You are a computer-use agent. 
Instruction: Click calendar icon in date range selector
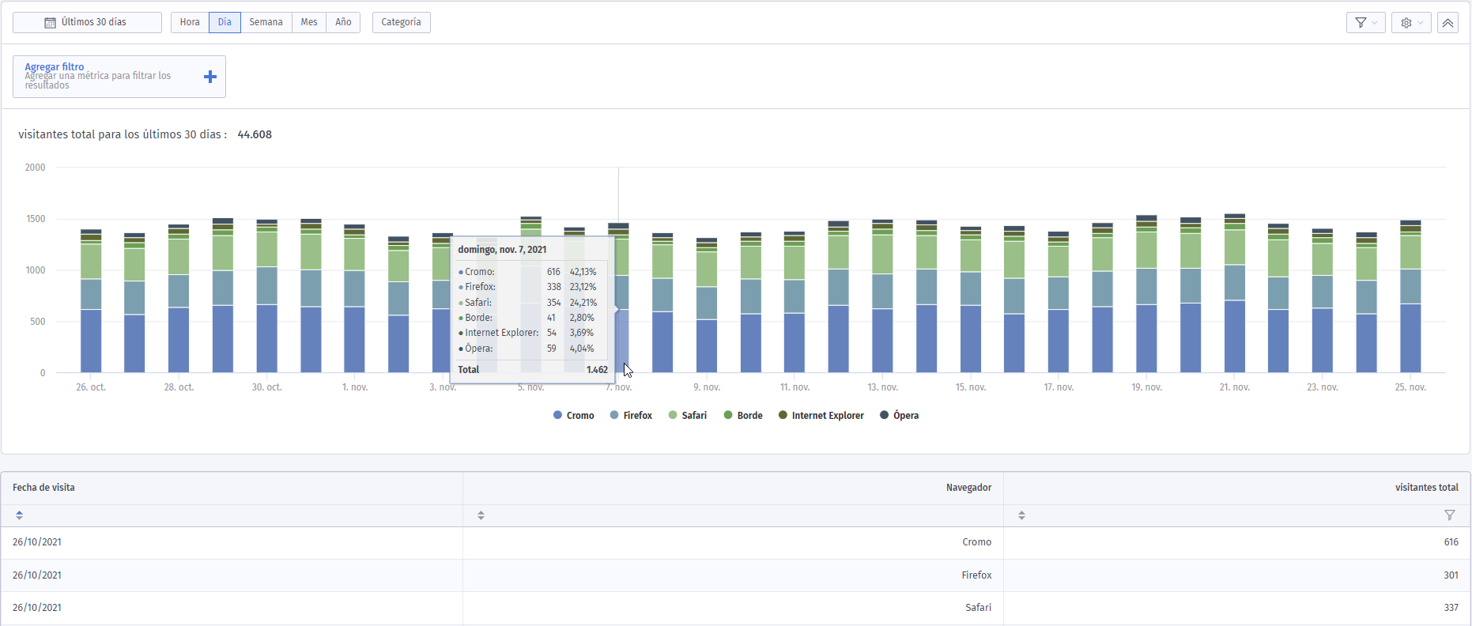pos(50,23)
